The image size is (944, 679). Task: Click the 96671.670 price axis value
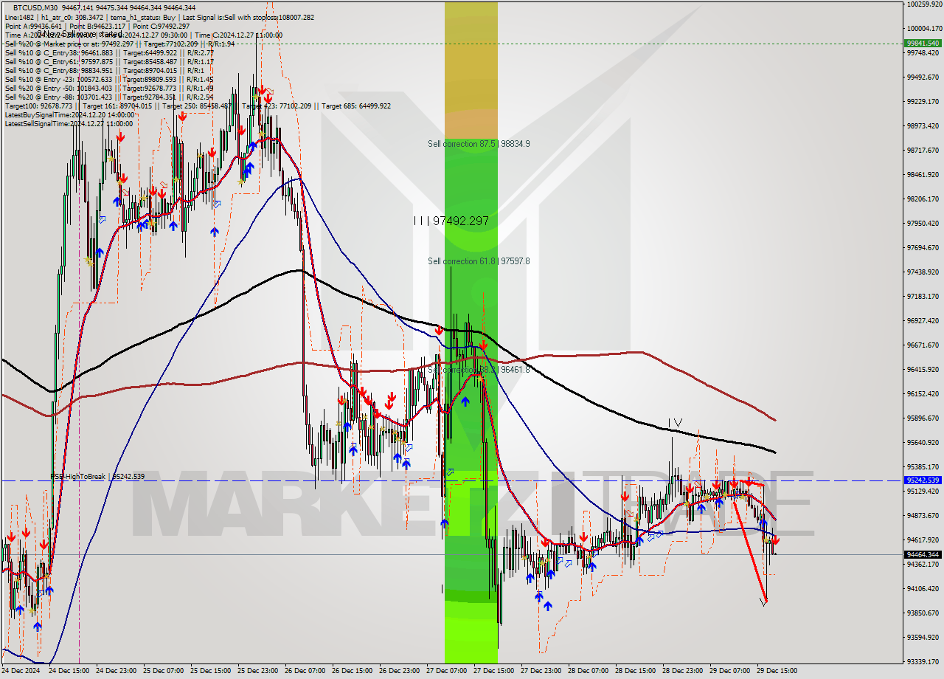pyautogui.click(x=923, y=345)
